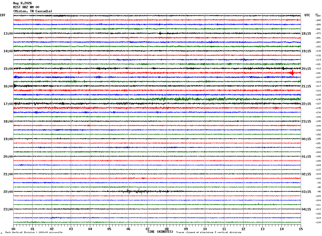This screenshot has height=236, width=322.
Task: Click the DC offset value -164
Action: point(318,152)
